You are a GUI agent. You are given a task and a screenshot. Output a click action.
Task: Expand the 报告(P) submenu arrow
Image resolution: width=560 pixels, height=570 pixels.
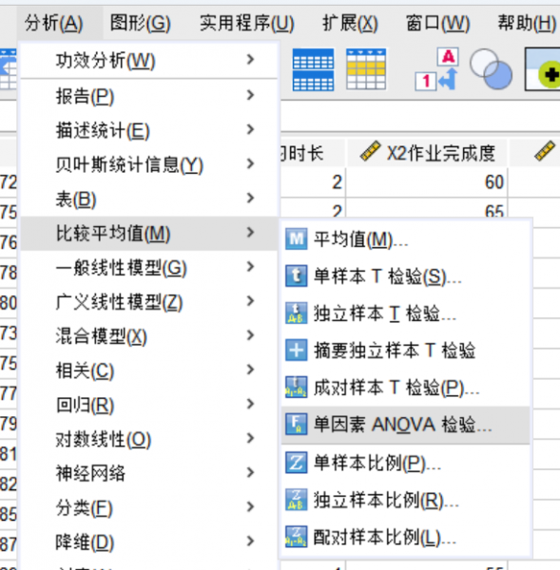(x=250, y=95)
